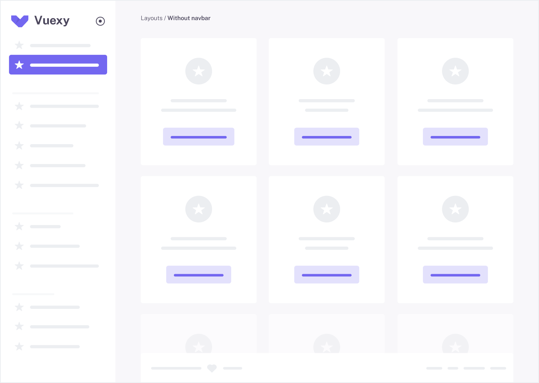Click the star avatar in the middle top card
This screenshot has height=383, width=539.
point(327,71)
